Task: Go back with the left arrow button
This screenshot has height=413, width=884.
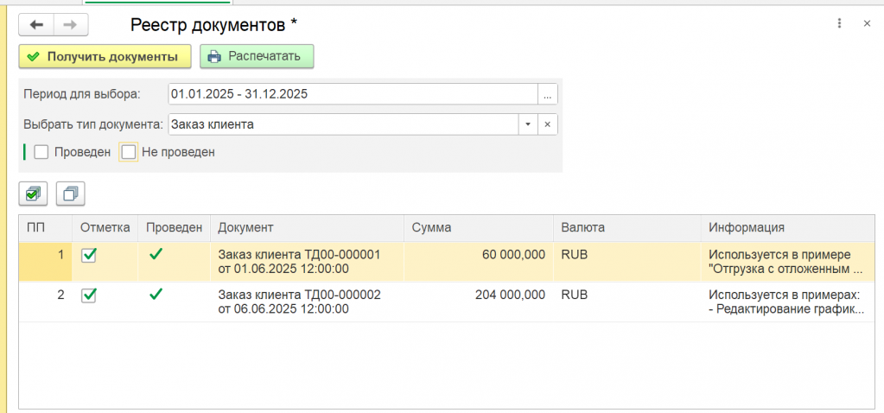Action: tap(36, 24)
